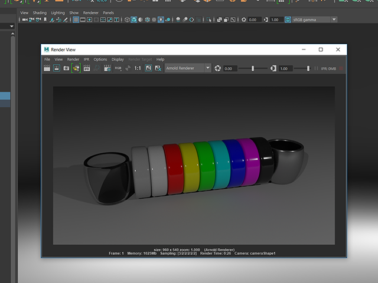Click the viewport gamma icon next to 1.00
Viewport: 378px width, 283px height.
(x=266, y=19)
